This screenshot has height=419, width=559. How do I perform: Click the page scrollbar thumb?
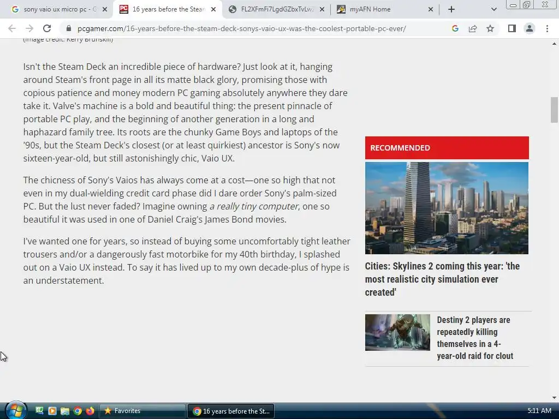[x=554, y=110]
